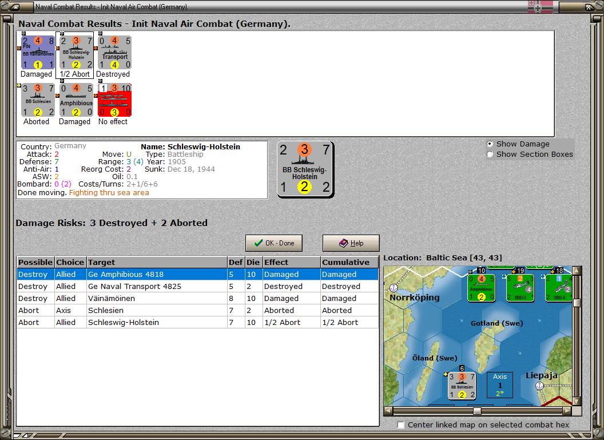Click the Amphibious unit on the Baltic map

(480, 287)
